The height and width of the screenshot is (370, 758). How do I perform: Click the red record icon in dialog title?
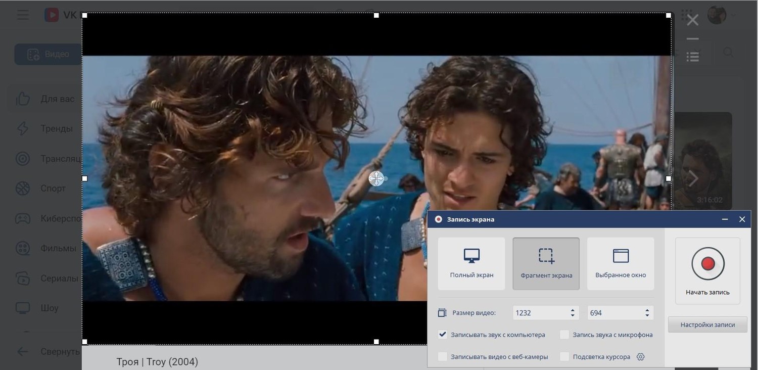(x=439, y=219)
